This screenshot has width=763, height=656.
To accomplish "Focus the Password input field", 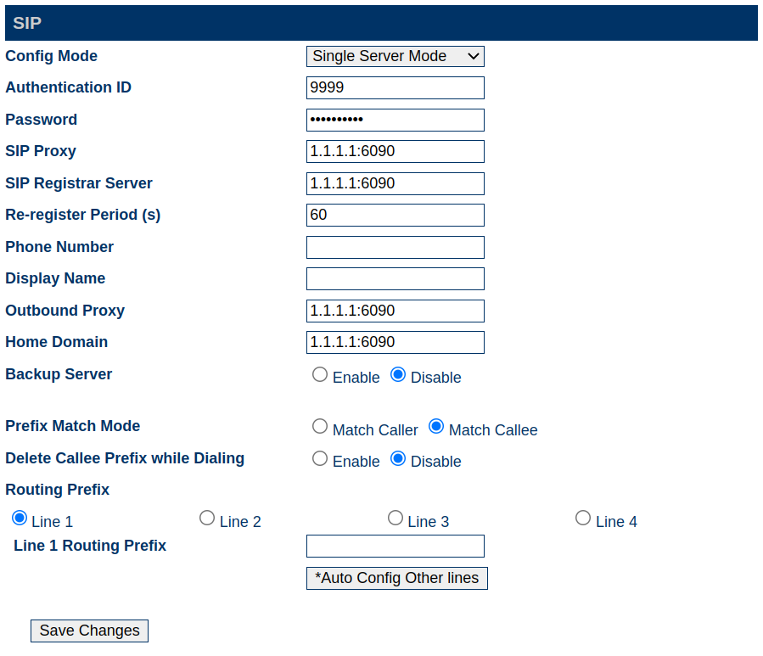I will pos(396,120).
